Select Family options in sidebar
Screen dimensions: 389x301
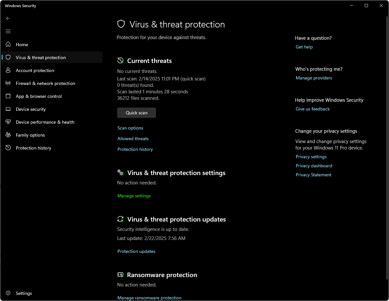click(52, 135)
